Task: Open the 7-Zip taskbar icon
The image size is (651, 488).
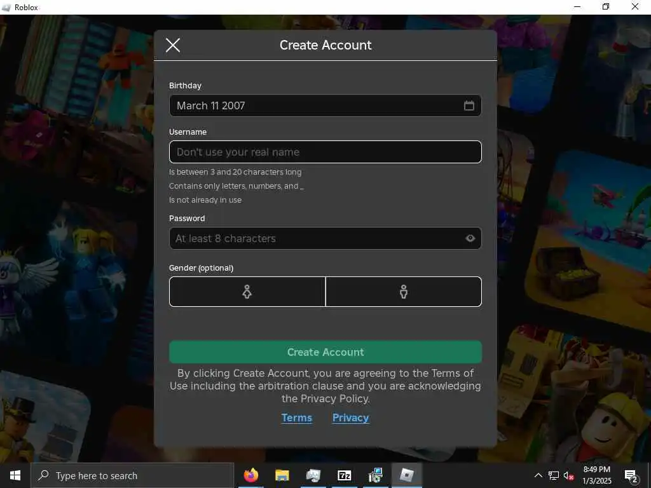Action: tap(344, 475)
